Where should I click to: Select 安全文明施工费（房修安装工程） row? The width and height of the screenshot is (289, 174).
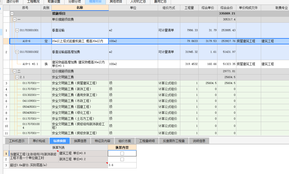(x=146, y=133)
